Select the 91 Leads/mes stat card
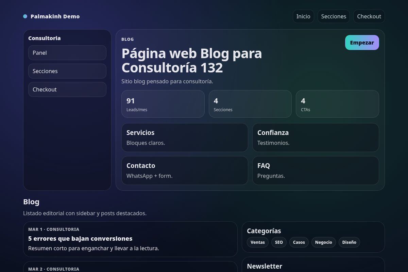 coord(163,104)
